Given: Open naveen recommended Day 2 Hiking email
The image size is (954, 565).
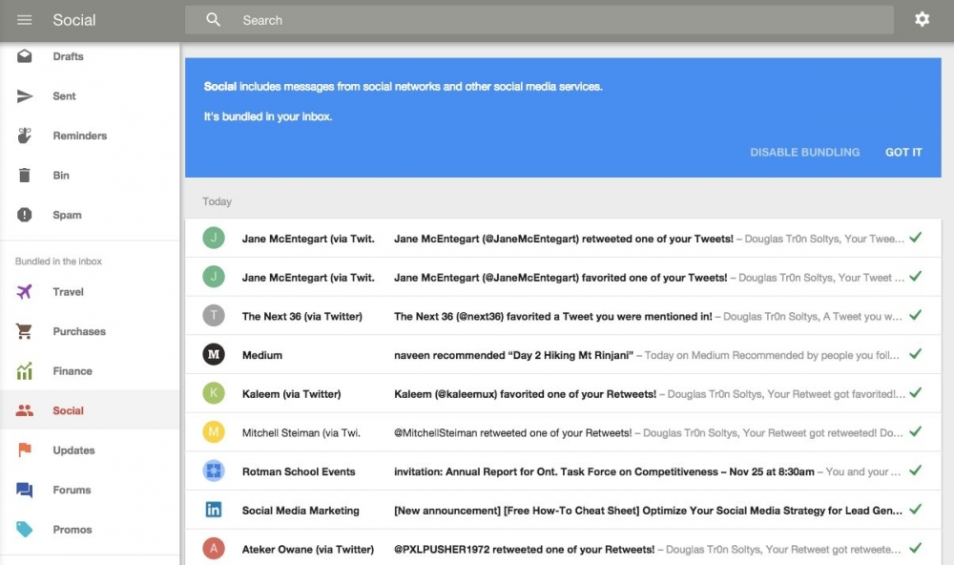Looking at the screenshot, I should [x=563, y=354].
